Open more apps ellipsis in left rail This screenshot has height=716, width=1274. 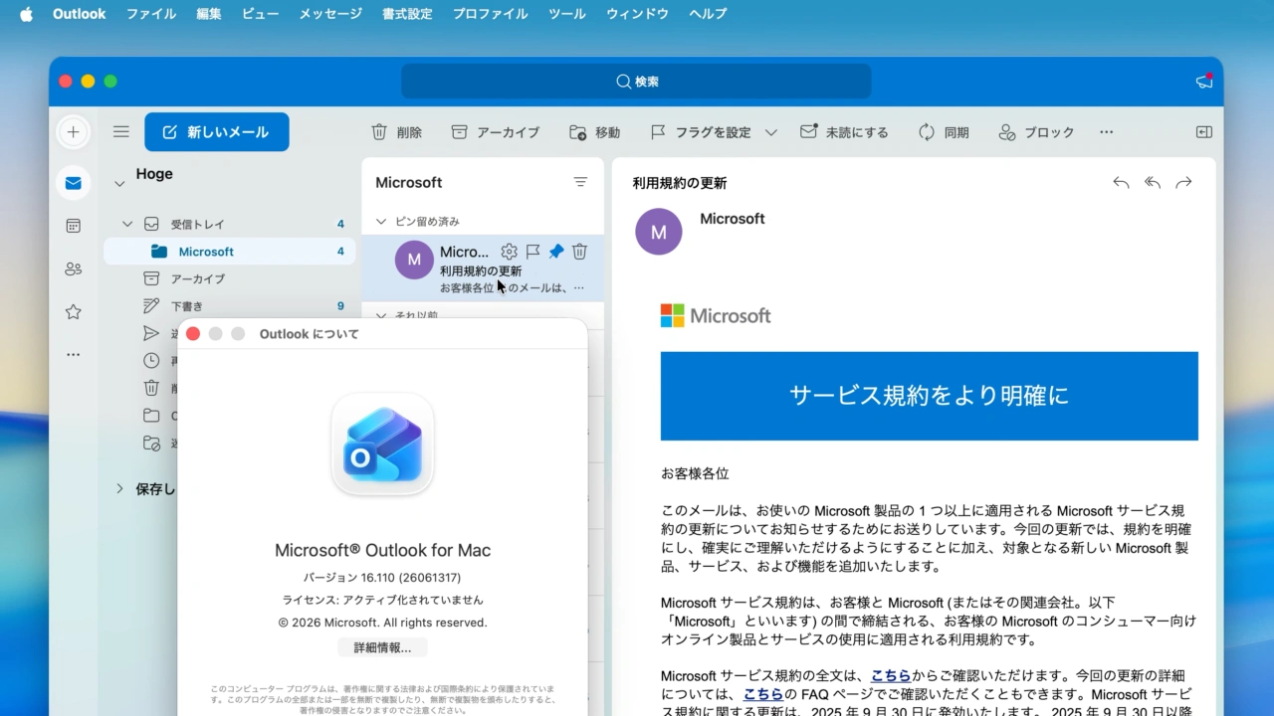(74, 355)
